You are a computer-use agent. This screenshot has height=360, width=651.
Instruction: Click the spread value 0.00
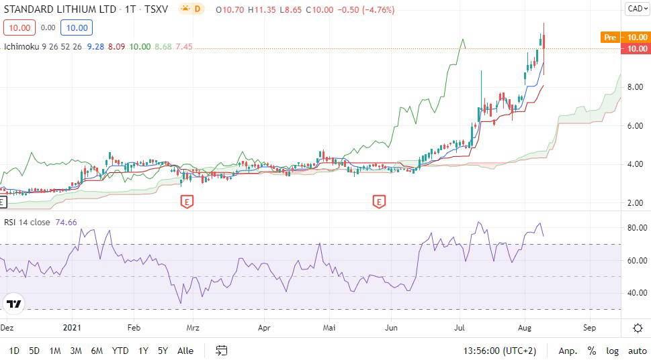(x=48, y=27)
